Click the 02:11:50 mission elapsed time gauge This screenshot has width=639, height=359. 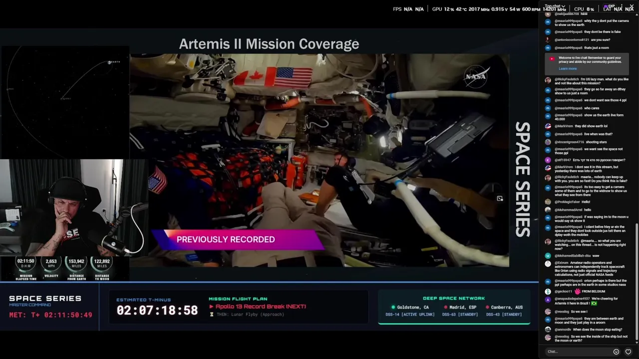tap(26, 268)
